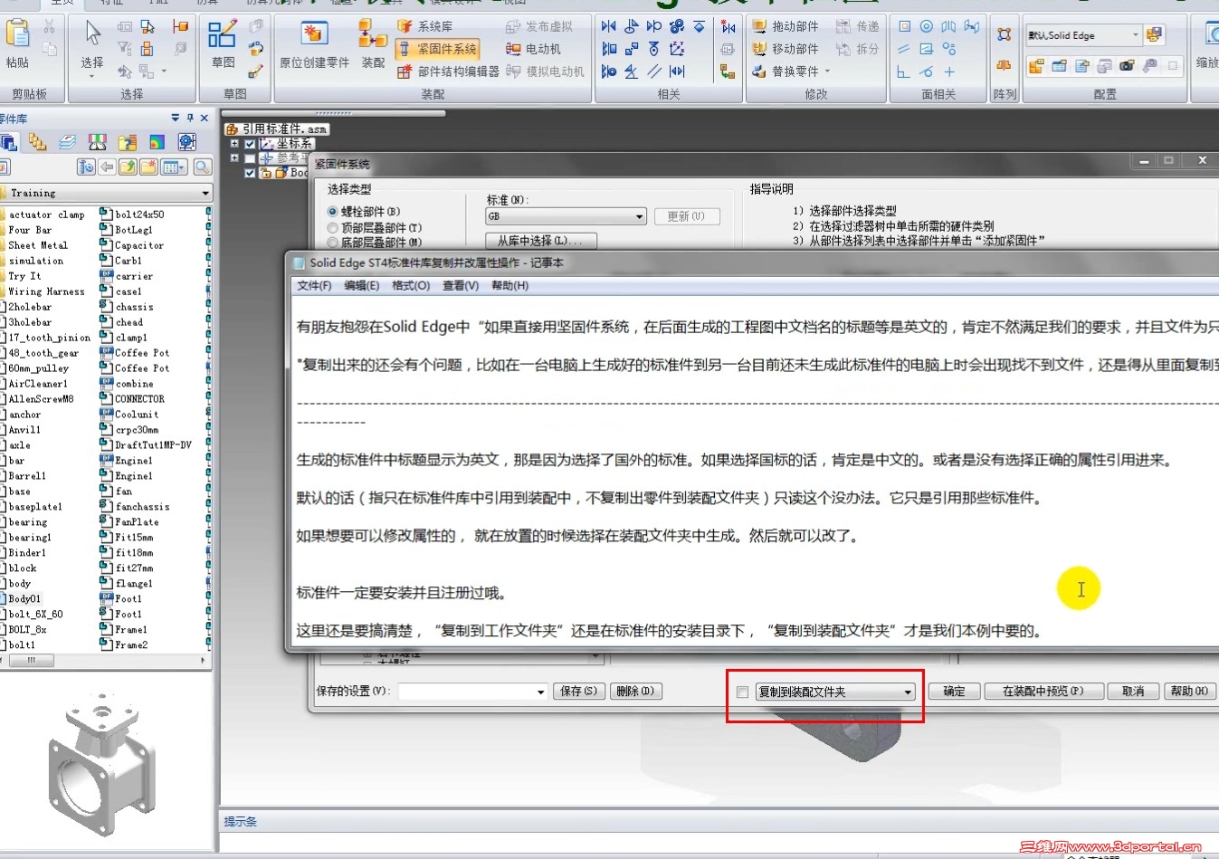Click the pattern icon in 阵列 group
1219x859 pixels.
[1005, 34]
